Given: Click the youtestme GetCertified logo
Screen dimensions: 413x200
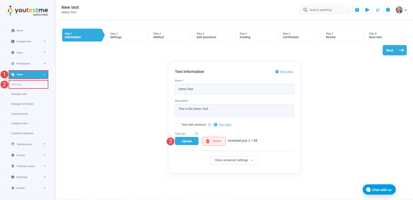Looking at the screenshot, I should [x=28, y=11].
